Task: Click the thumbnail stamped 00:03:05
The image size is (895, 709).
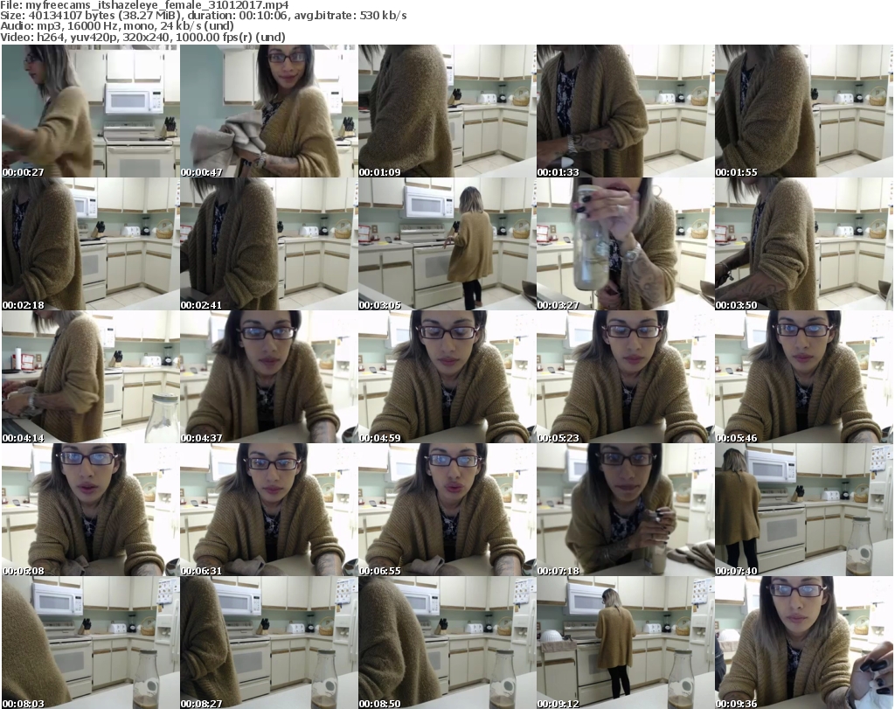Action: pyautogui.click(x=447, y=244)
